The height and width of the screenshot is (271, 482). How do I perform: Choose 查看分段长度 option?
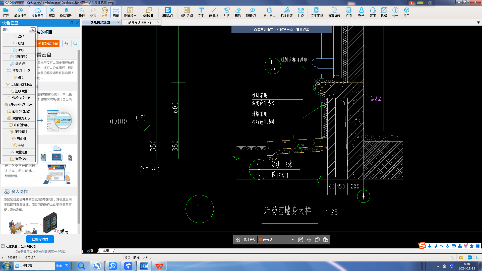[x=19, y=98]
